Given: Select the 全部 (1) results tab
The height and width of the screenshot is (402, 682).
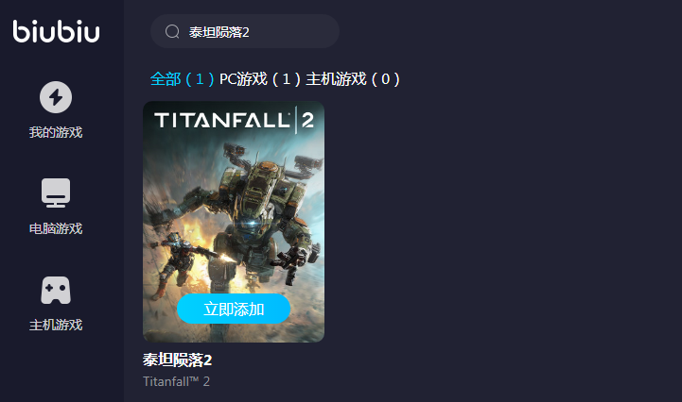Looking at the screenshot, I should 183,79.
